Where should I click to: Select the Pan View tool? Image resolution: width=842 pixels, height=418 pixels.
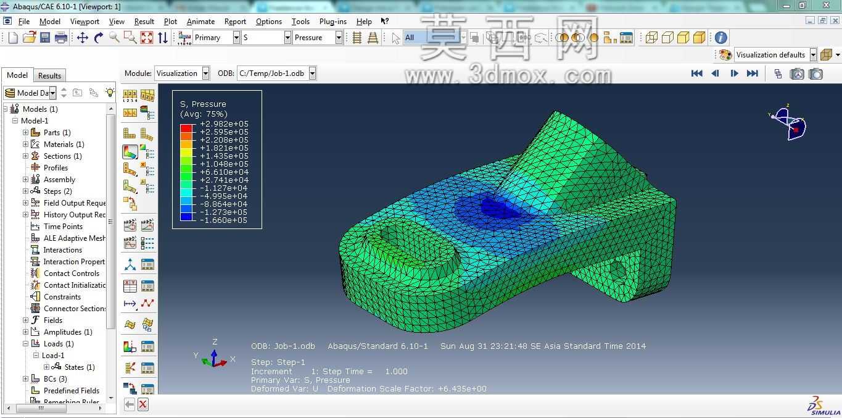tap(83, 38)
